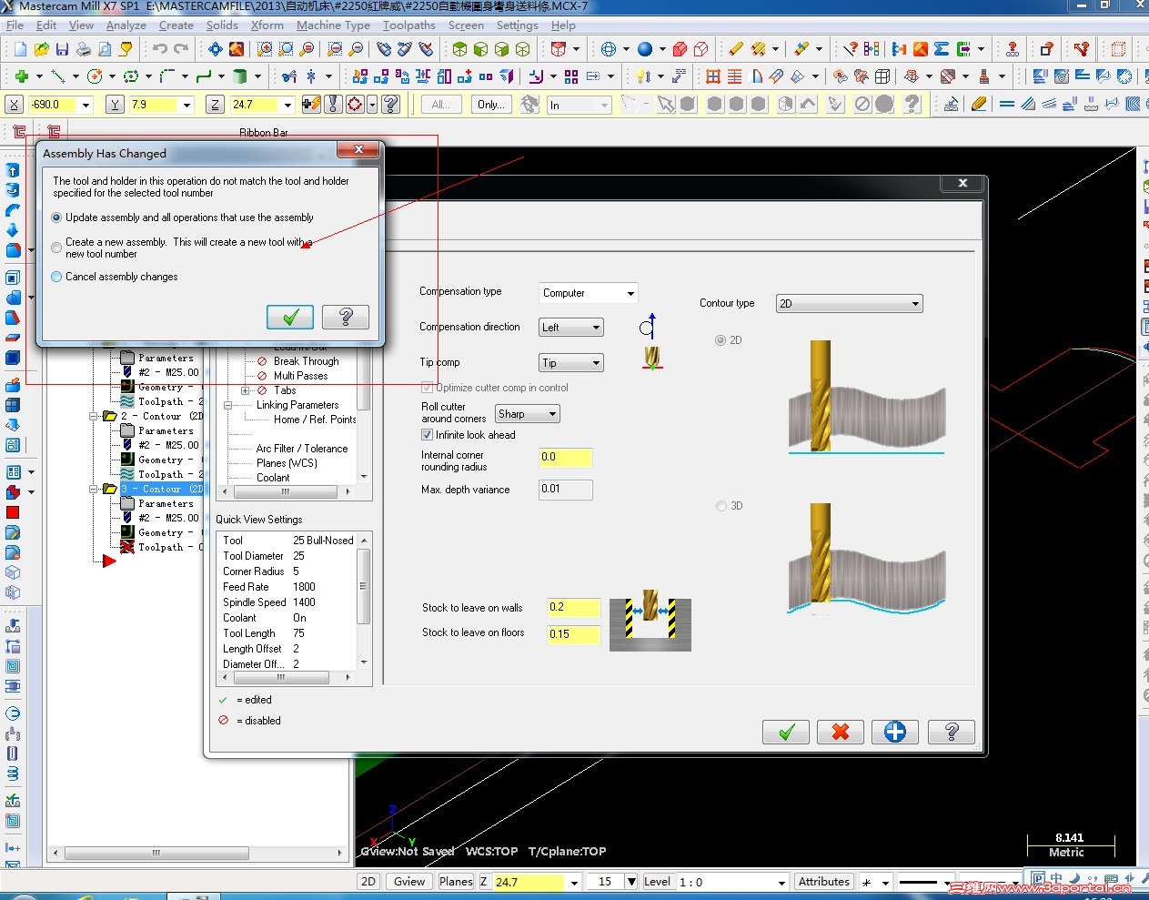Click the blue plus apply button in the Contour dialog

(x=895, y=732)
